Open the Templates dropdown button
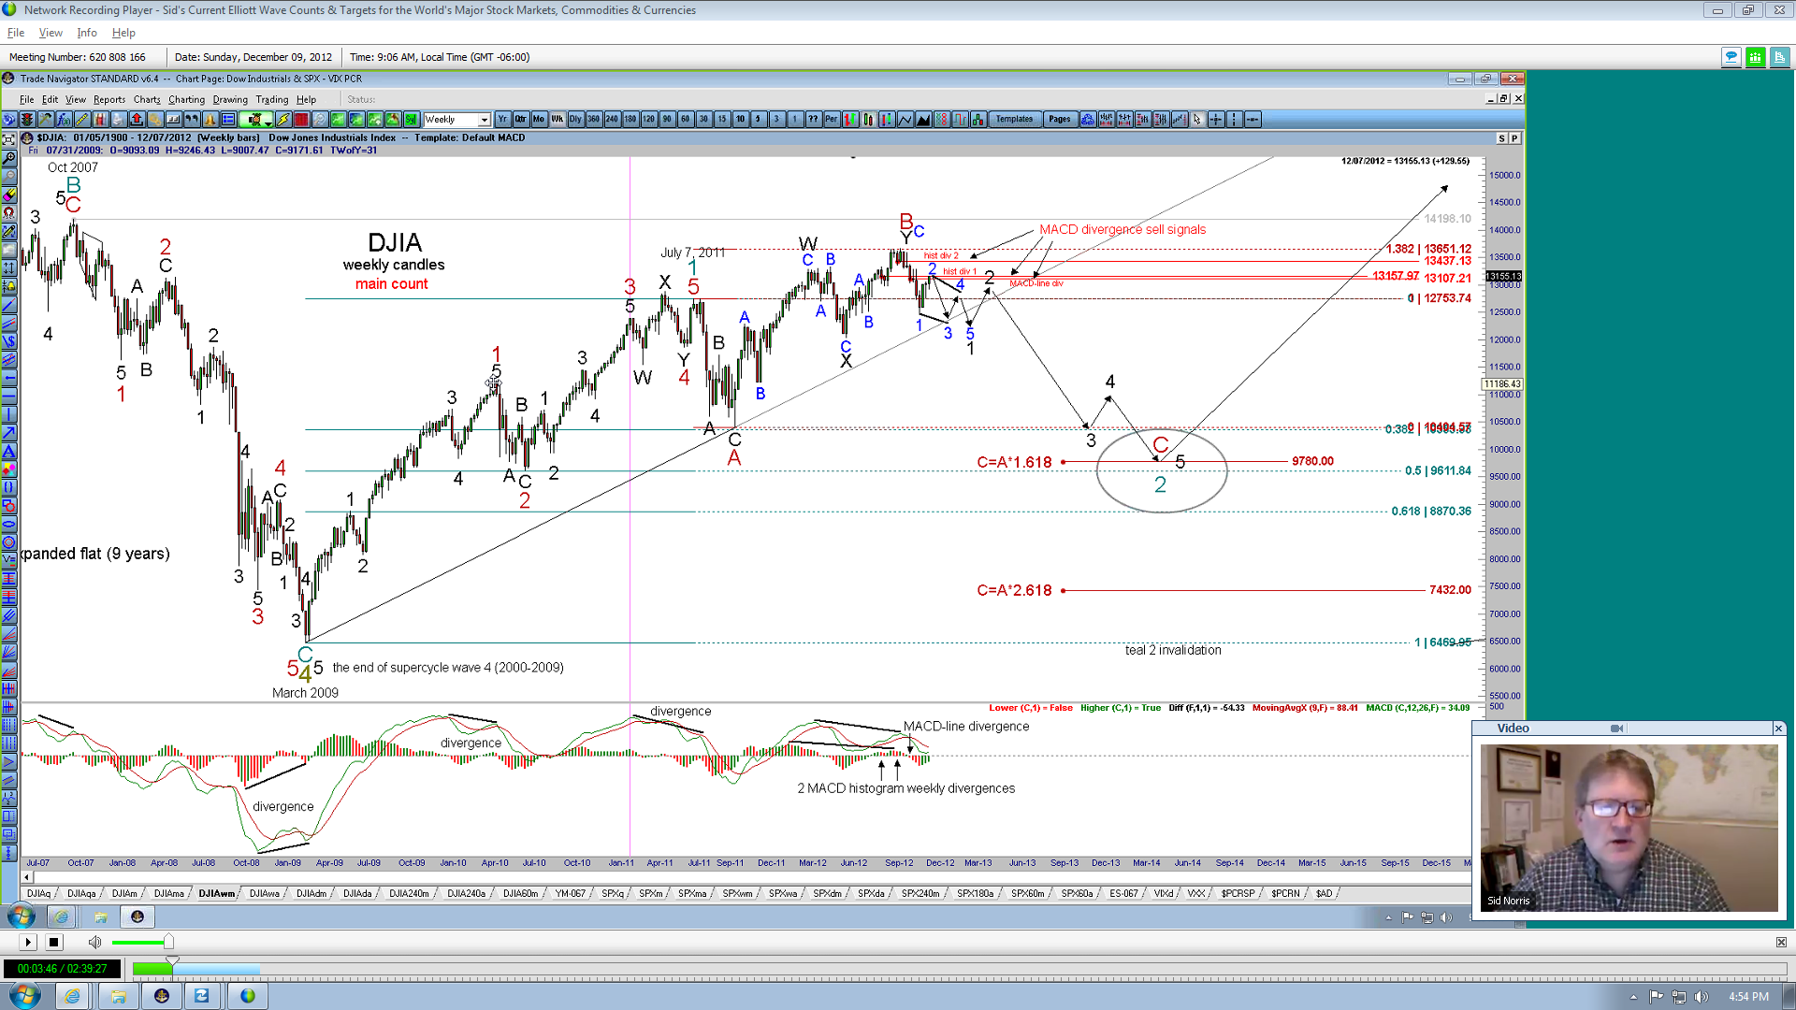Viewport: 1796px width, 1010px height. (1015, 120)
